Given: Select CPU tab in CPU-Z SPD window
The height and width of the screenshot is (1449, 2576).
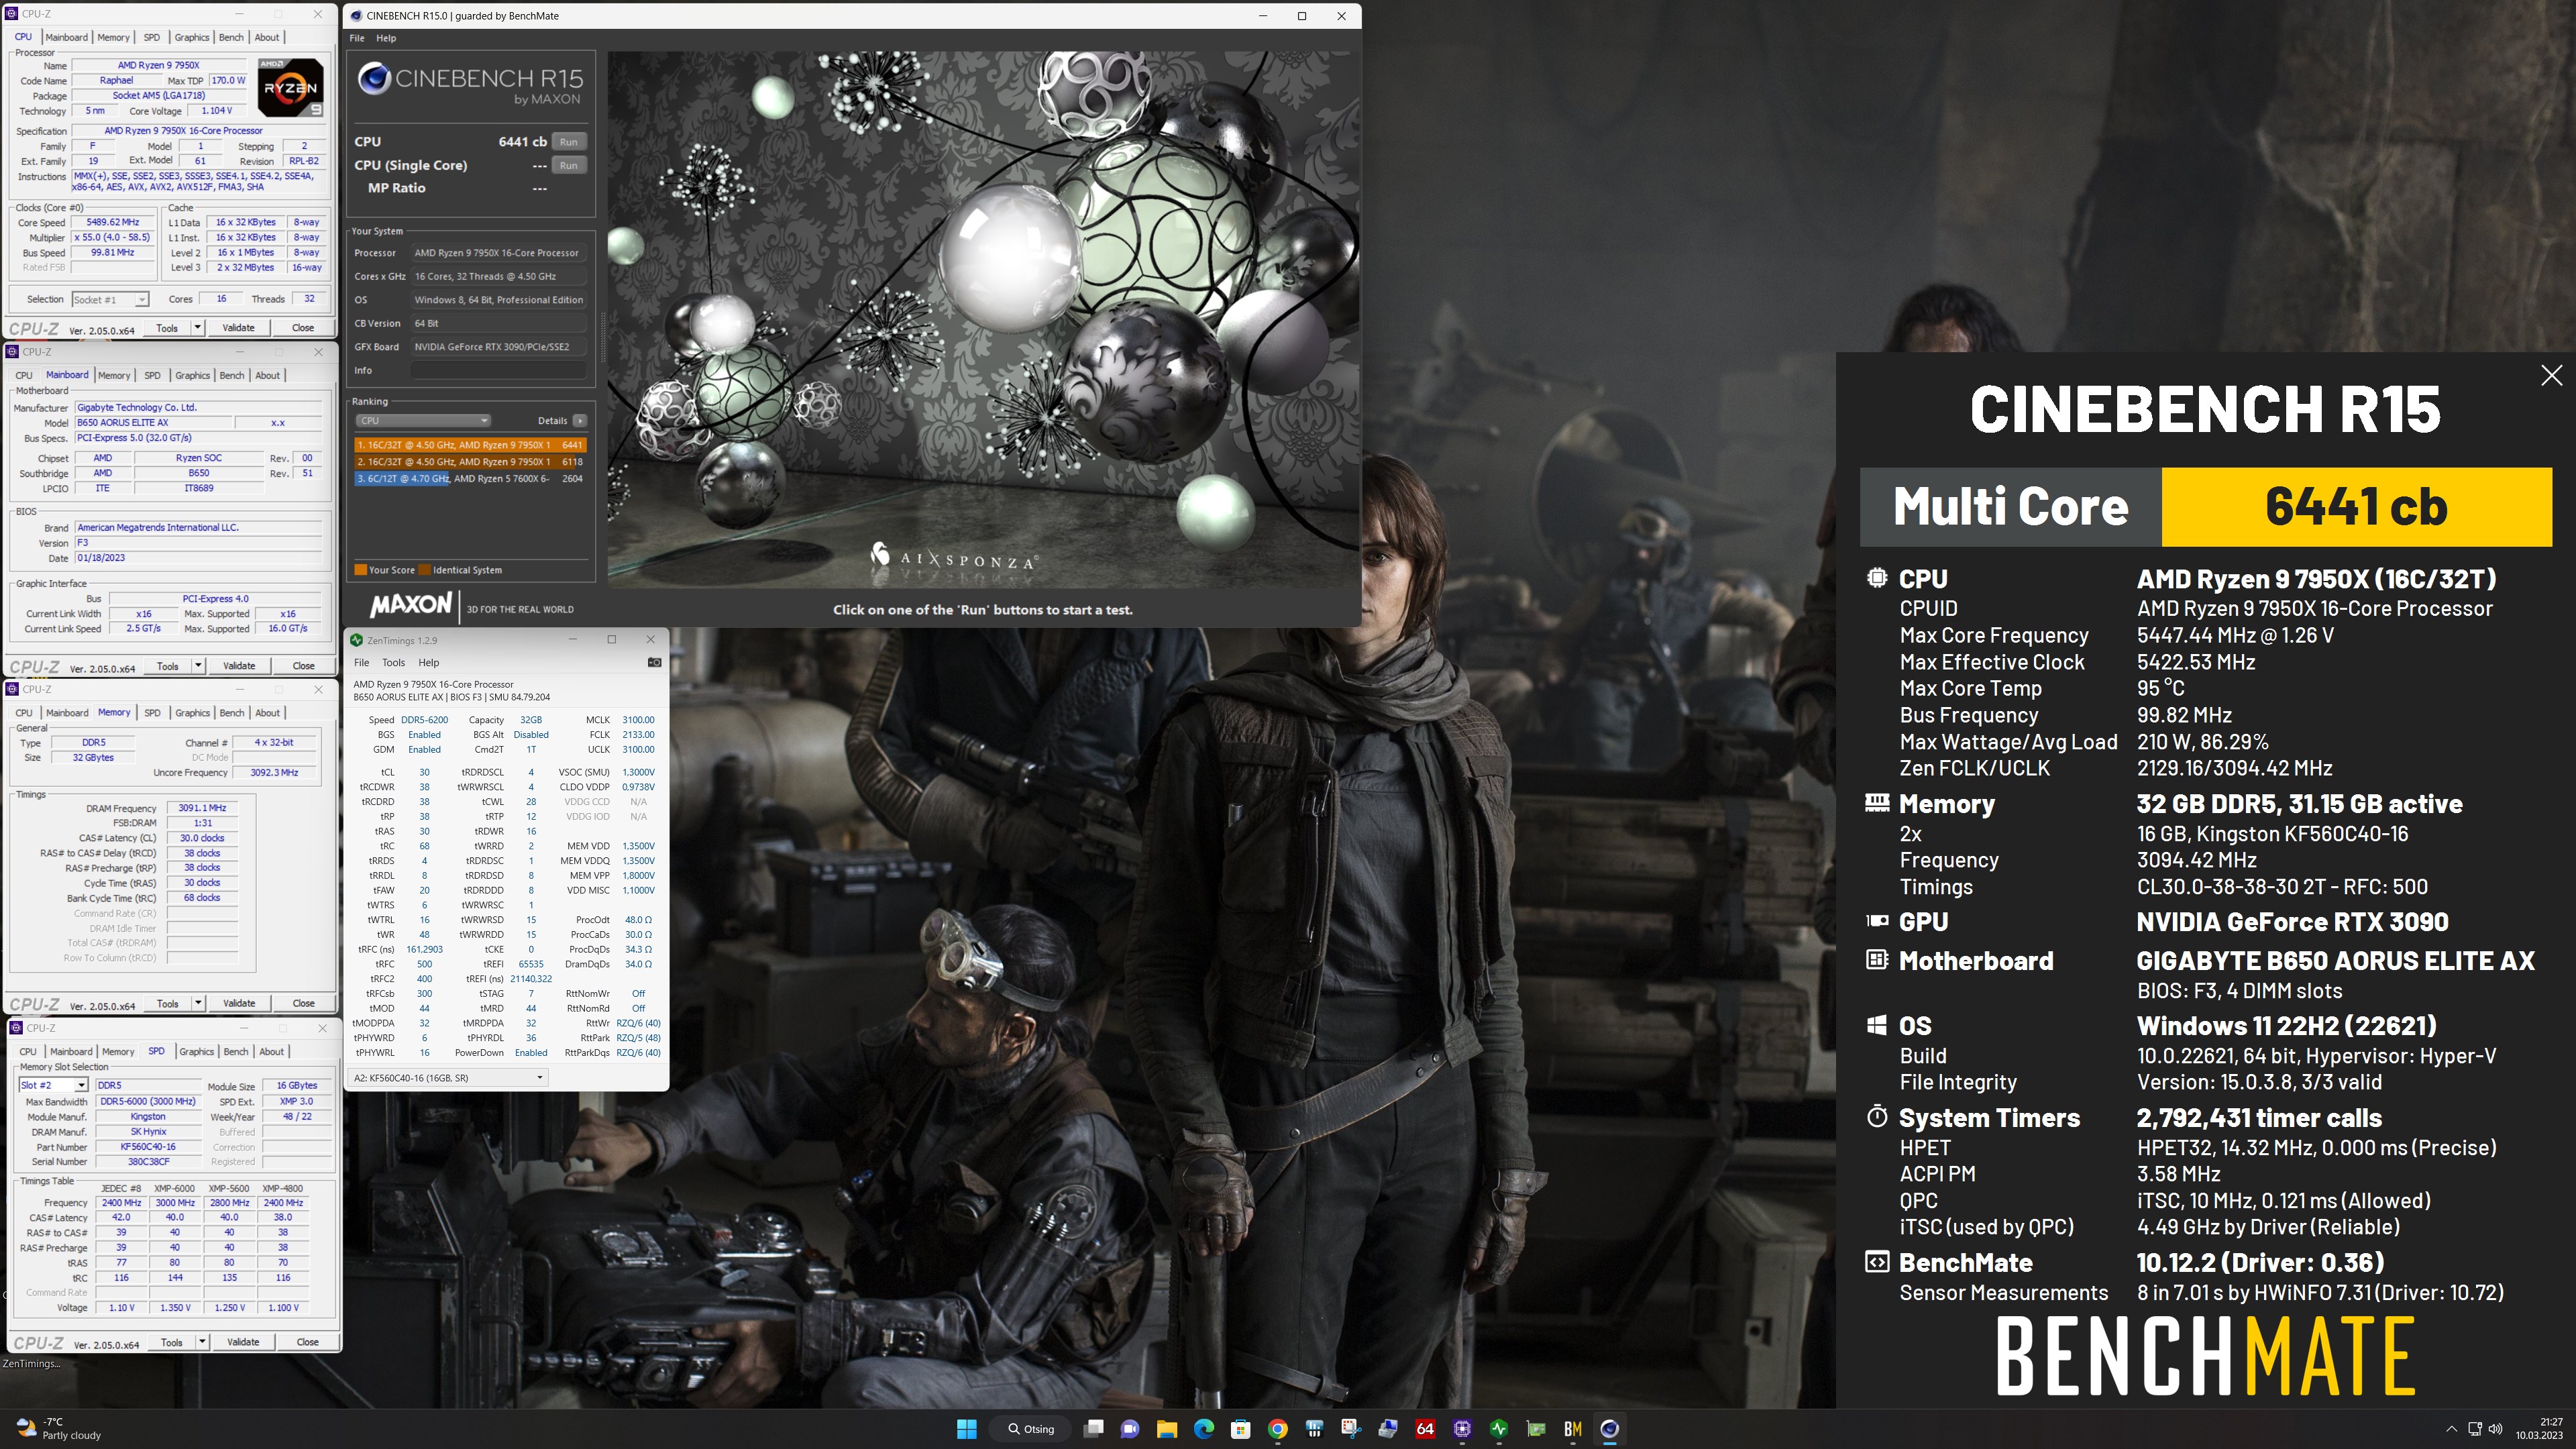Looking at the screenshot, I should pyautogui.click(x=28, y=1052).
